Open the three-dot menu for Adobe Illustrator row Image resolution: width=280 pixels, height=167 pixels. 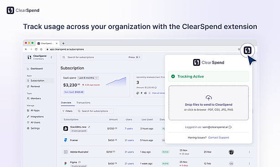pos(249,152)
